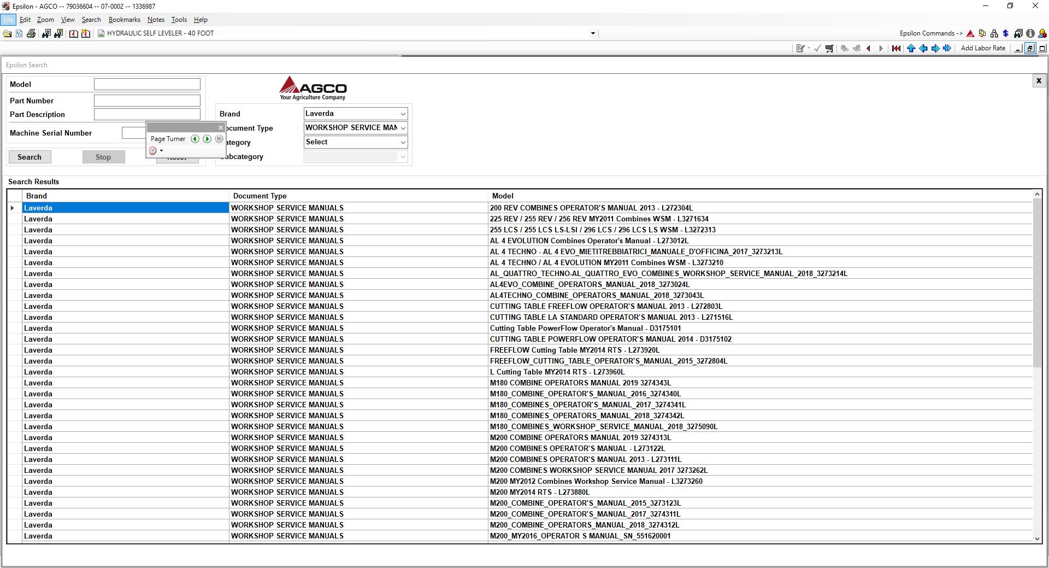Click Page Turner stop button

[219, 139]
